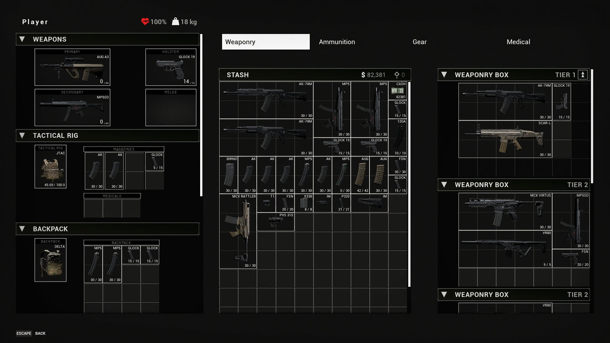The width and height of the screenshot is (610, 343).
Task: Collapse the WEAPONS section
Action: coord(22,39)
